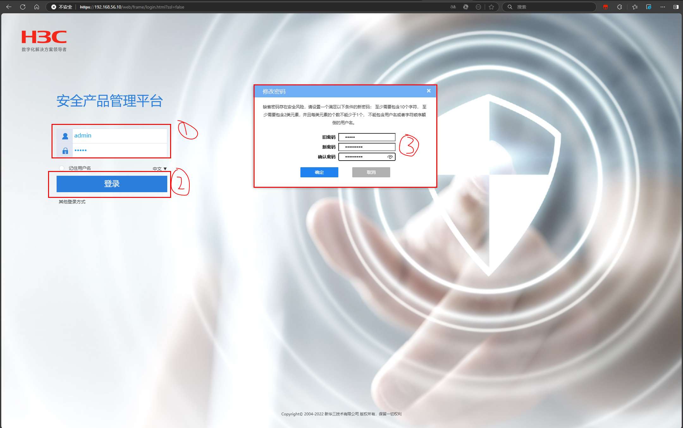Show confirm password with eye icon

click(x=390, y=157)
